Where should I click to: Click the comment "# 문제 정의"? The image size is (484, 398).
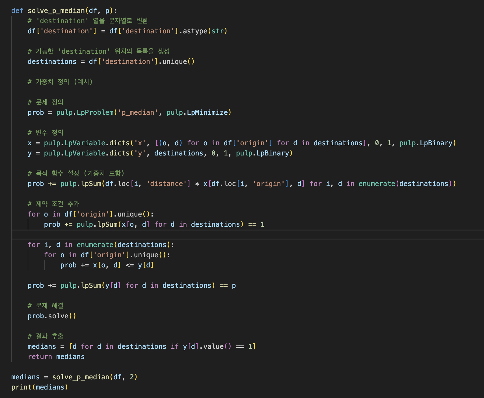tap(46, 102)
